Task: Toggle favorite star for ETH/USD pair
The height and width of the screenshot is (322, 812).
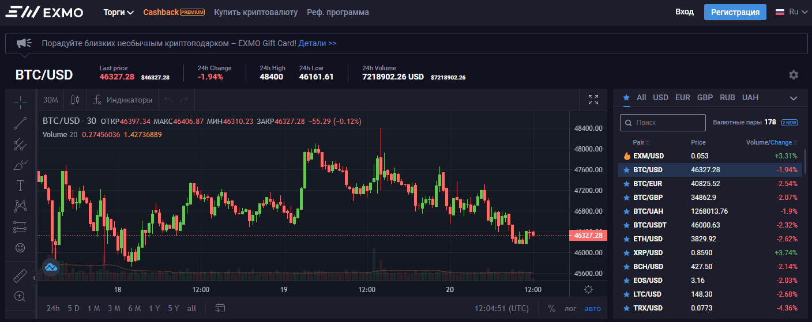Action: click(x=626, y=239)
